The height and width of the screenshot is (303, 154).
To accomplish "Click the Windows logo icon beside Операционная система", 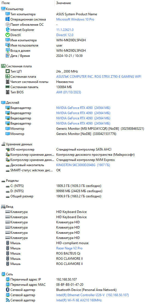I will point(8,19).
